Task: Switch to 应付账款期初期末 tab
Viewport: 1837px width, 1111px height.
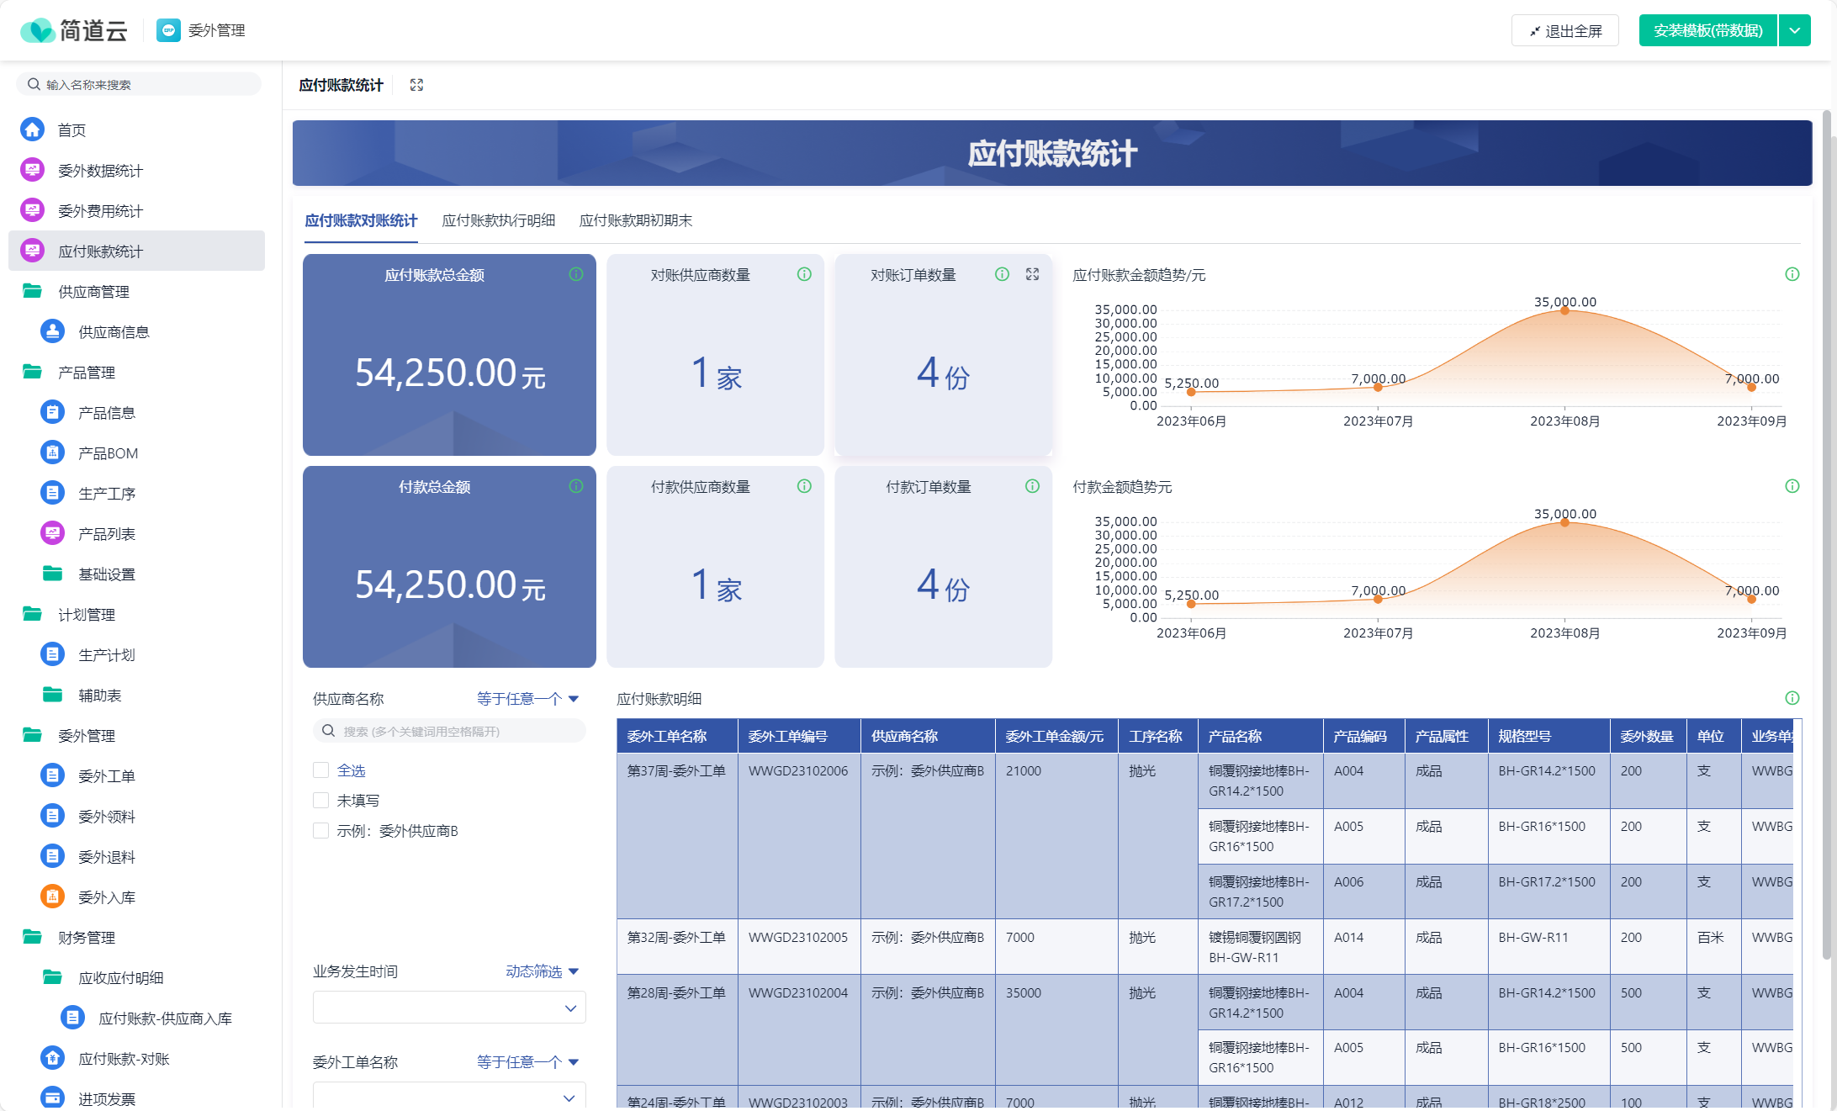Action: 635,220
